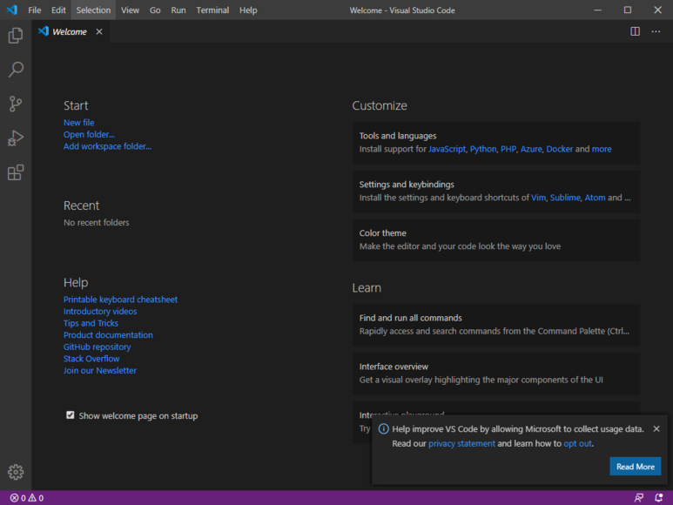Open the Color theme card
This screenshot has width=673, height=505.
coord(496,239)
